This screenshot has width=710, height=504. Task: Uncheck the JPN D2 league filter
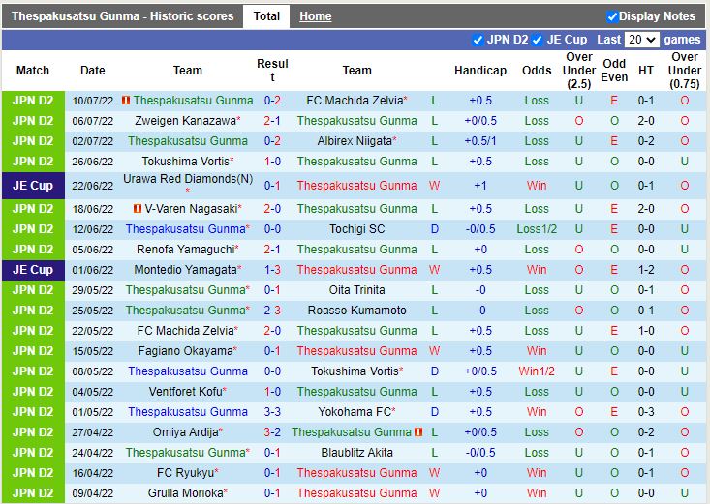coord(478,40)
